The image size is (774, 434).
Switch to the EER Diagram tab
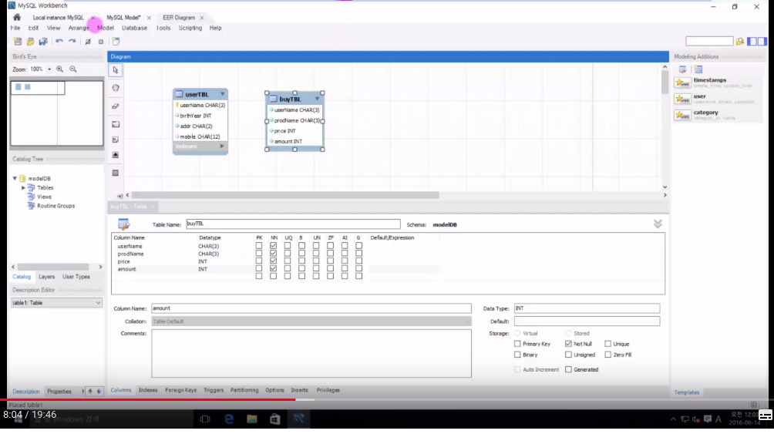(x=179, y=18)
